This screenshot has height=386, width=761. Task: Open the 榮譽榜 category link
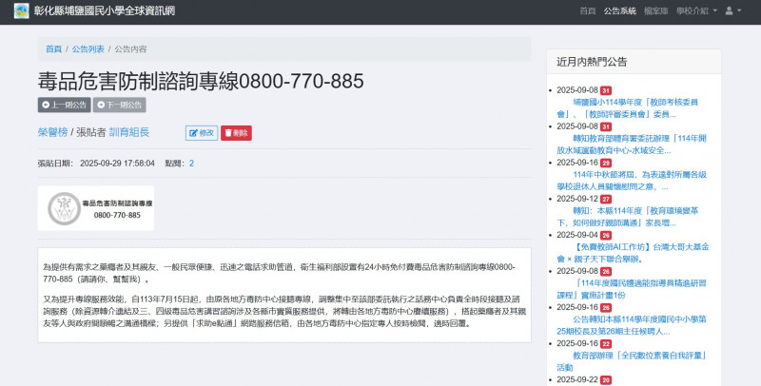tap(53, 133)
